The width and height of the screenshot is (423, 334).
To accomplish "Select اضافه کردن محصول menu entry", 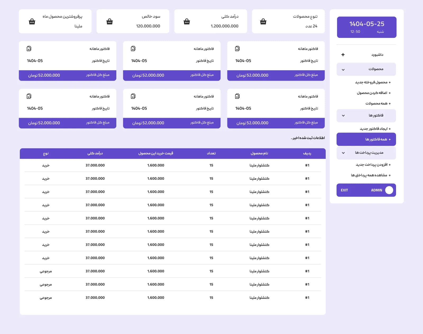I will pos(374,93).
